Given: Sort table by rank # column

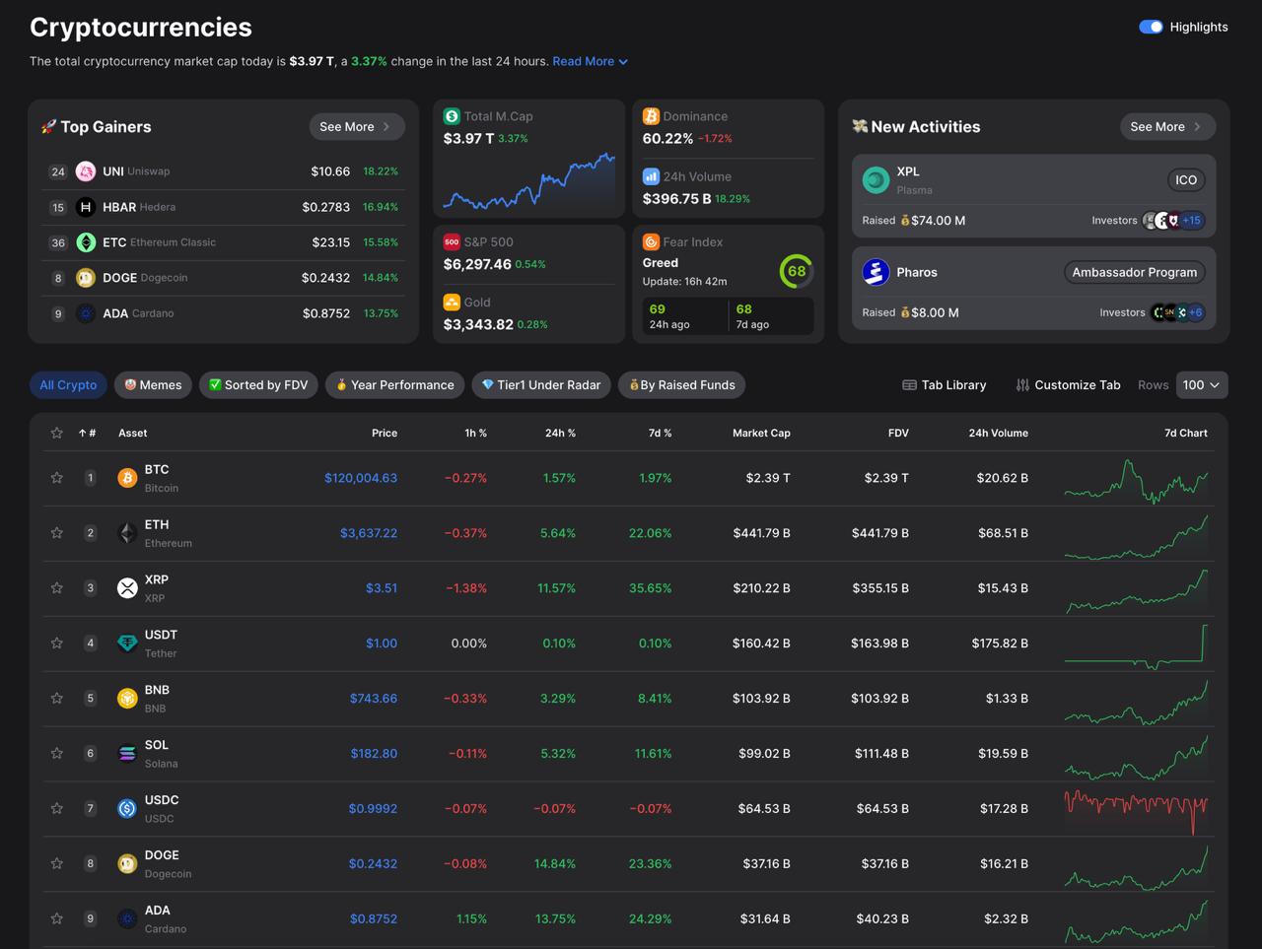Looking at the screenshot, I should tap(88, 433).
